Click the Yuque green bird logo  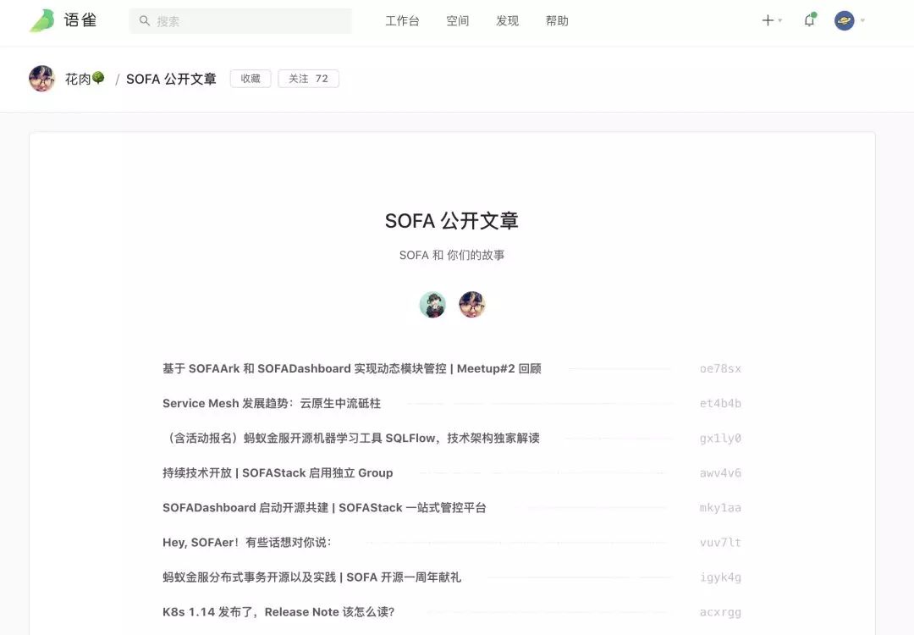click(x=42, y=21)
